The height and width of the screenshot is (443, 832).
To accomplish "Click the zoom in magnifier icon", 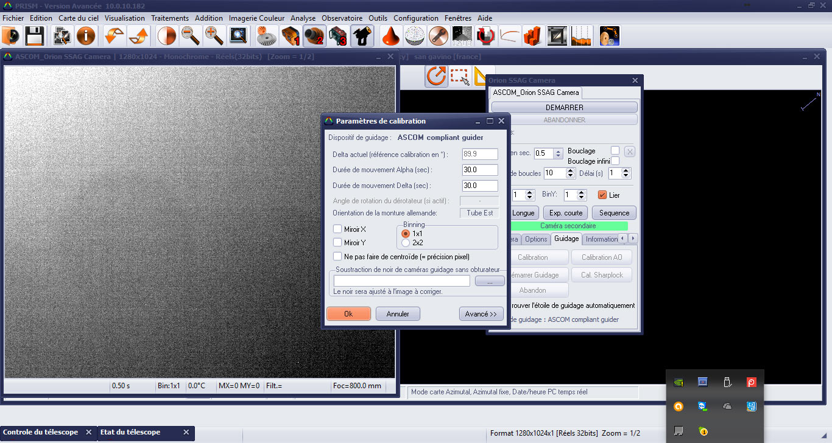I will point(214,37).
